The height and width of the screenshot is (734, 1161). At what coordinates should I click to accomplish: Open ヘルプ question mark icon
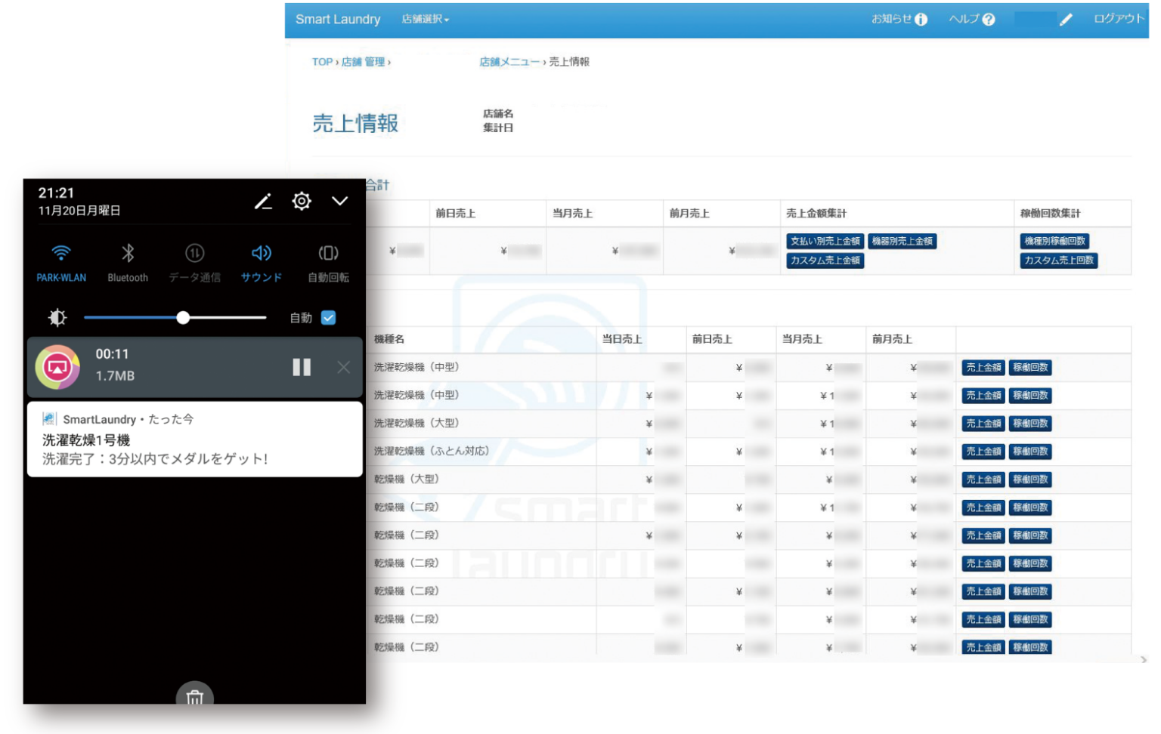(x=988, y=20)
